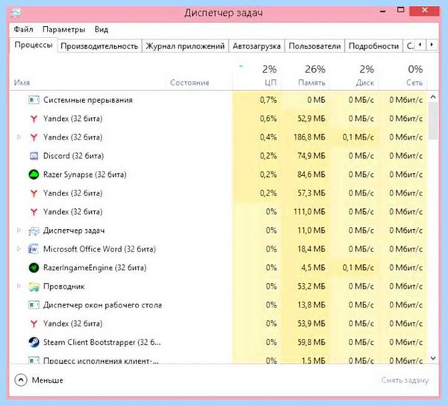Click Yandex icon in the 186,8 МБ row
The width and height of the screenshot is (448, 406).
tap(34, 137)
